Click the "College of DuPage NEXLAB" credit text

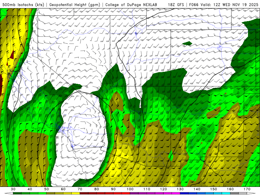(131, 5)
